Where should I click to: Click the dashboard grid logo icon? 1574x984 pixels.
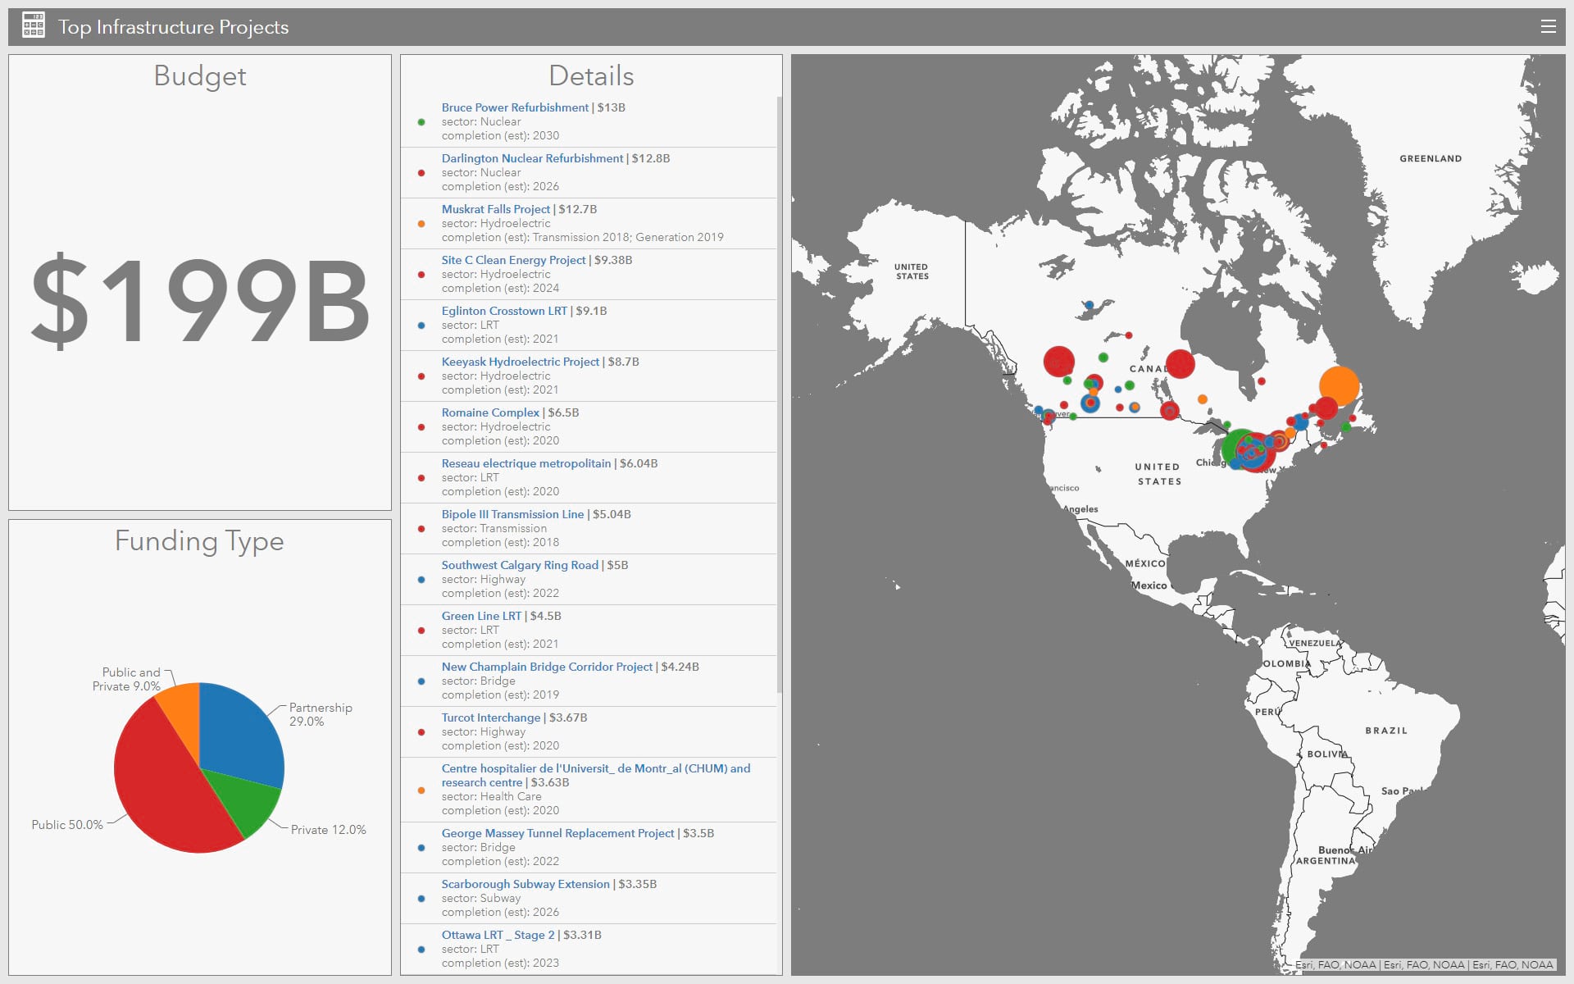pos(34,25)
